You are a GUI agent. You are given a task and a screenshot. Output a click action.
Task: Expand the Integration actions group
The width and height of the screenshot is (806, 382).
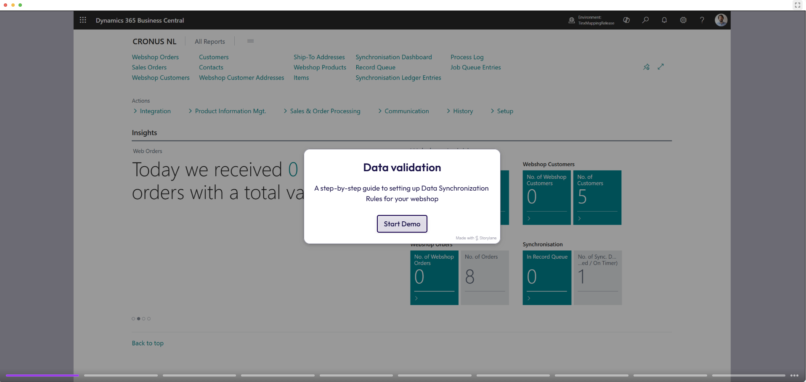click(x=151, y=111)
